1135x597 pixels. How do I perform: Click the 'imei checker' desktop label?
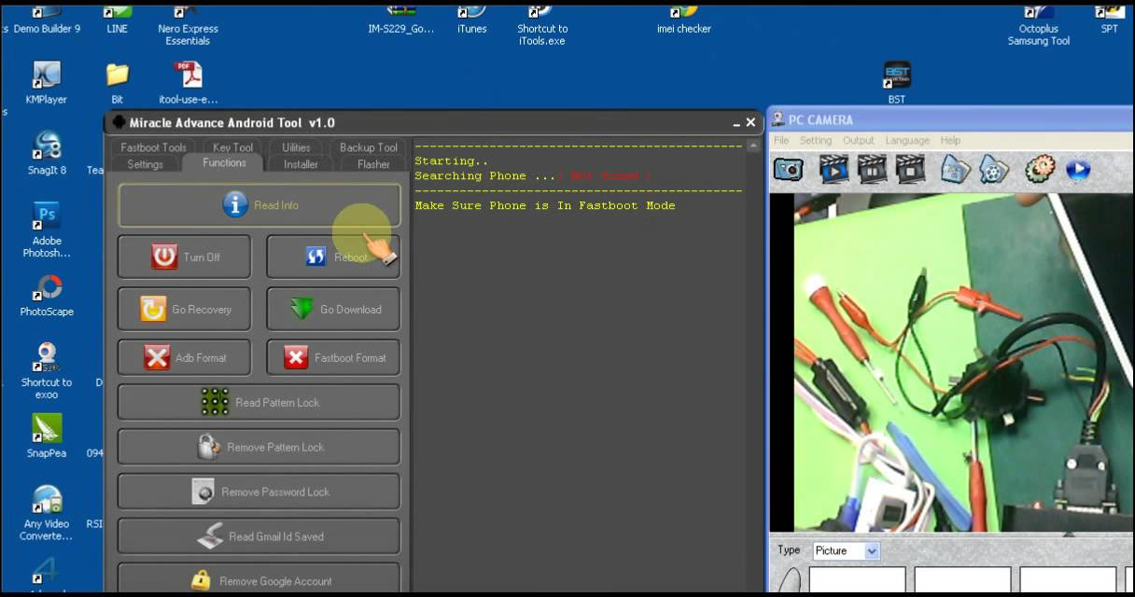(684, 29)
